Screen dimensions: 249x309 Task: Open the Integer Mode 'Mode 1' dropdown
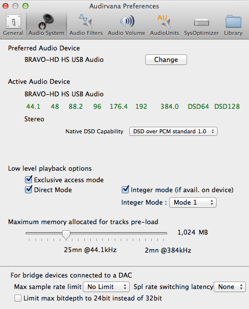pyautogui.click(x=193, y=202)
